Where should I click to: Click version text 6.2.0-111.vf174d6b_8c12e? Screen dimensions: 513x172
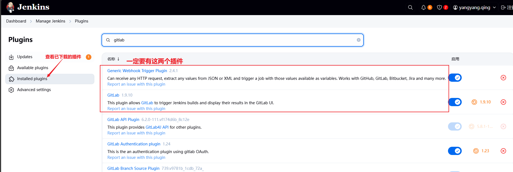pyautogui.click(x=165, y=120)
